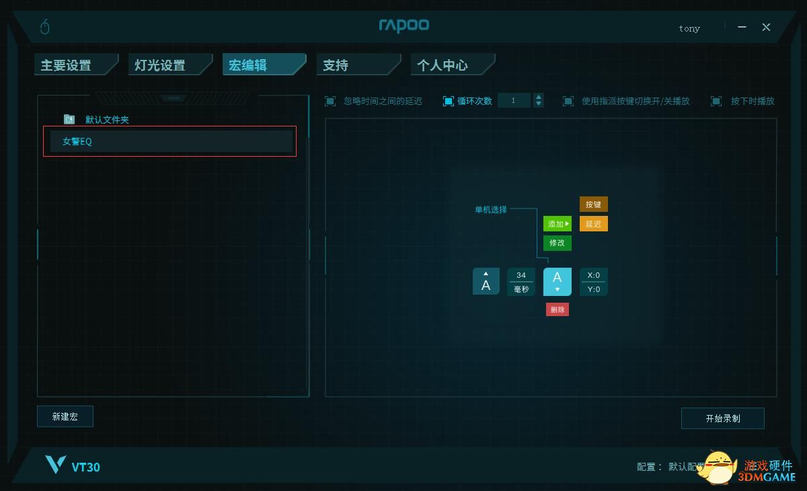Screen dimensions: 807x491
Task: Click the 开始录制 start recording button
Action: (723, 418)
